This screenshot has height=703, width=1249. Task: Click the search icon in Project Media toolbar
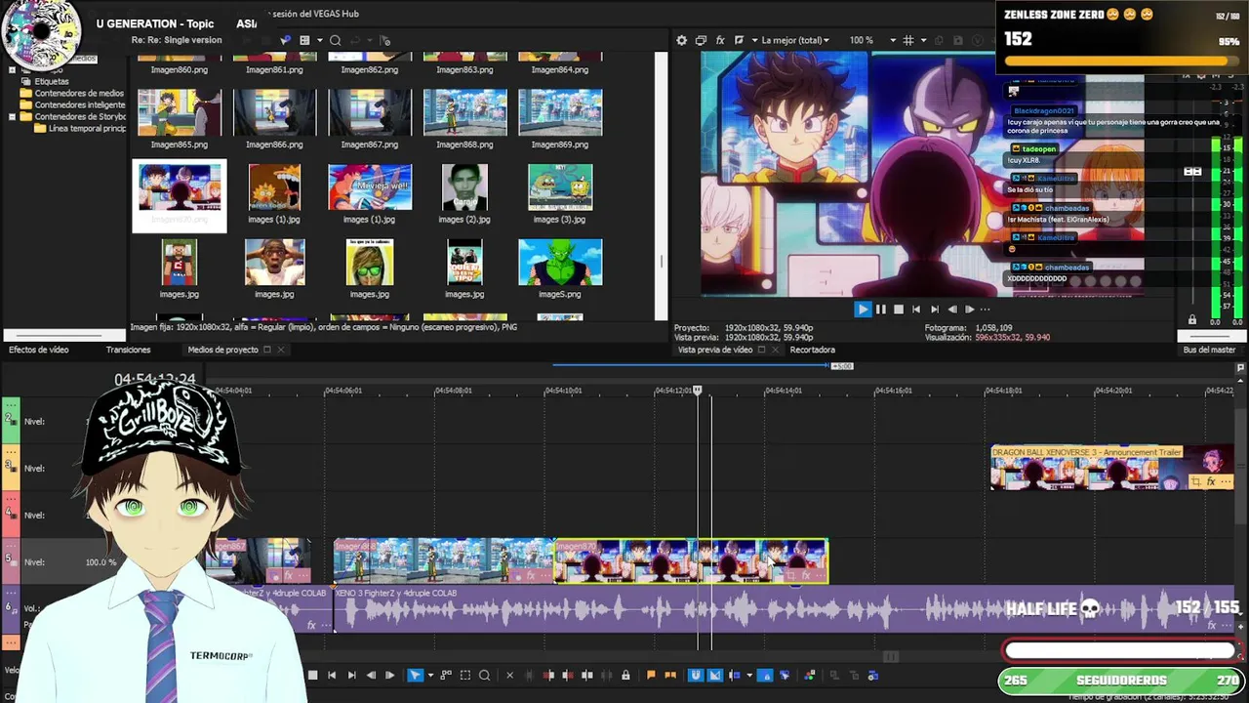(x=335, y=40)
